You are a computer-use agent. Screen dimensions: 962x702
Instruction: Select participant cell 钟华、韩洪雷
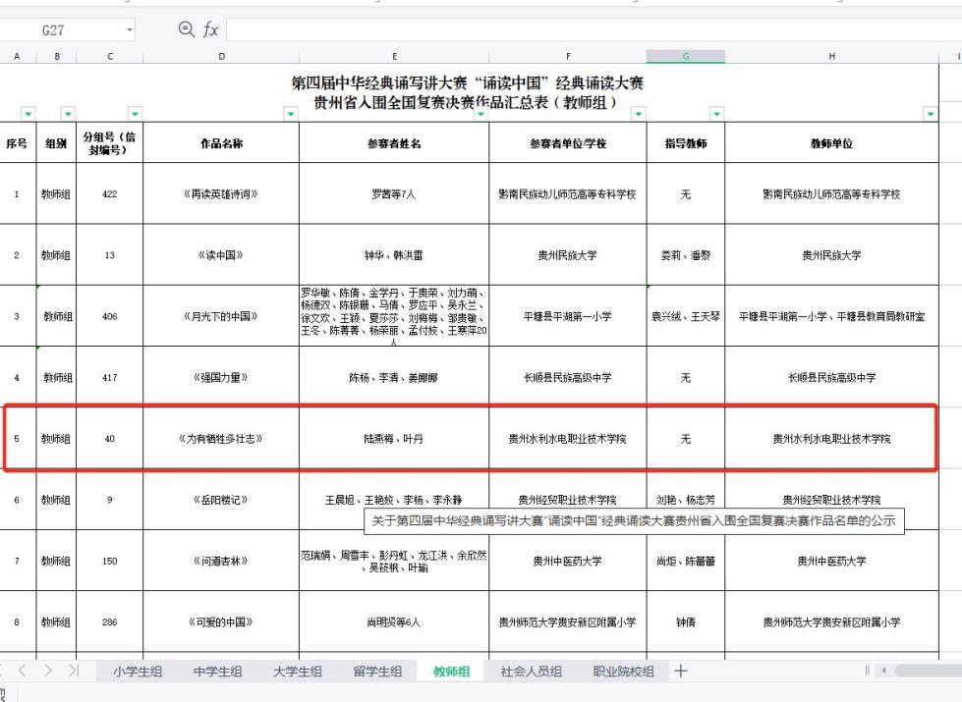394,255
